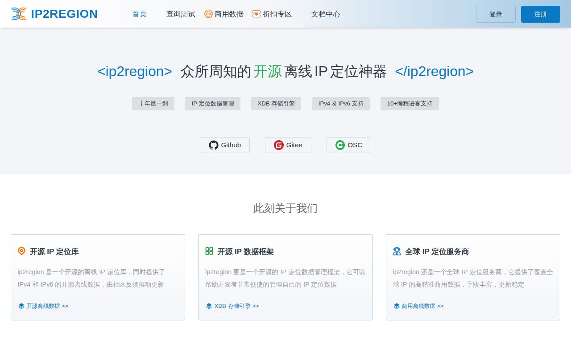Click the IP2REGION logo icon
571x356 pixels.
click(19, 14)
